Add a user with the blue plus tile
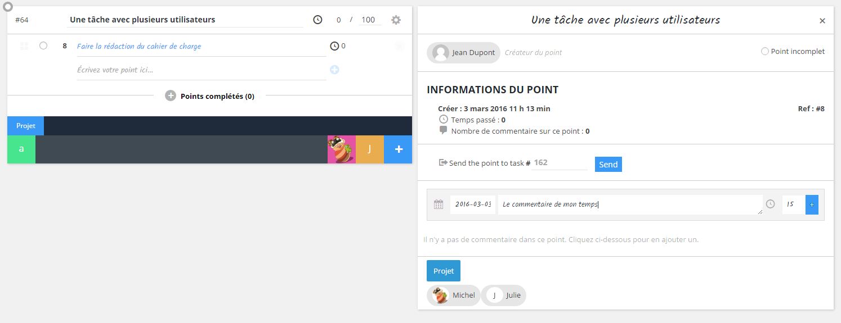 click(x=398, y=149)
